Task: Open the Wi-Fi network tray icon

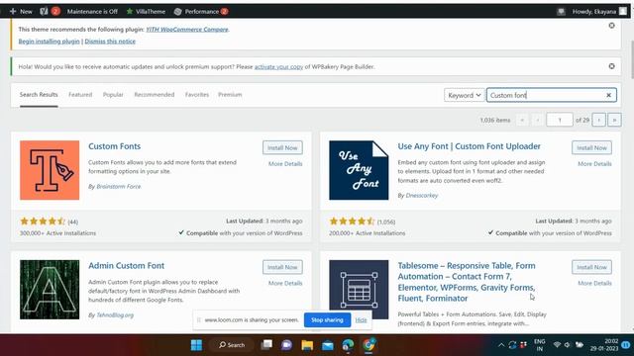Action: pos(557,345)
